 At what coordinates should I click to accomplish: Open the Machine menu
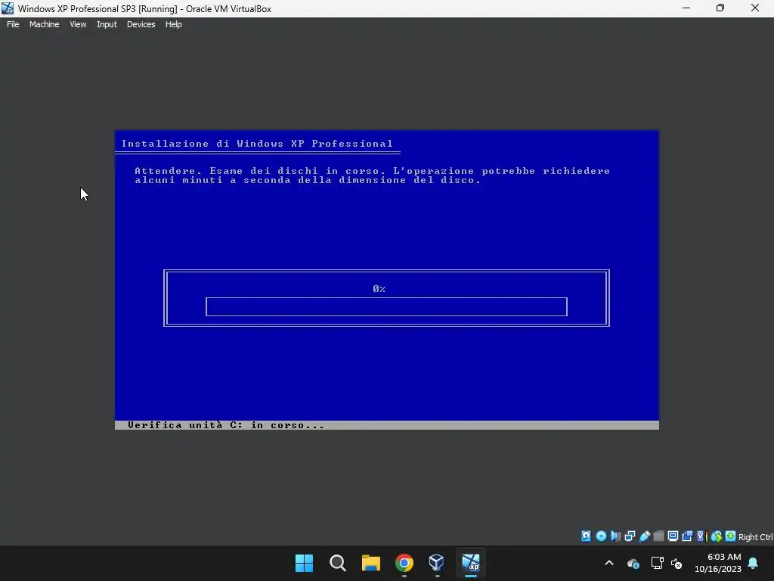point(45,24)
